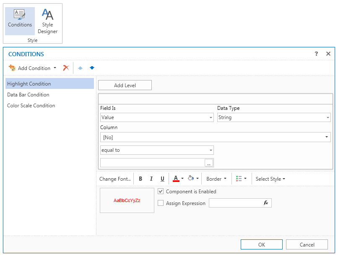The width and height of the screenshot is (338, 257).
Task: Open the Field Is dropdown
Action: tap(157, 117)
